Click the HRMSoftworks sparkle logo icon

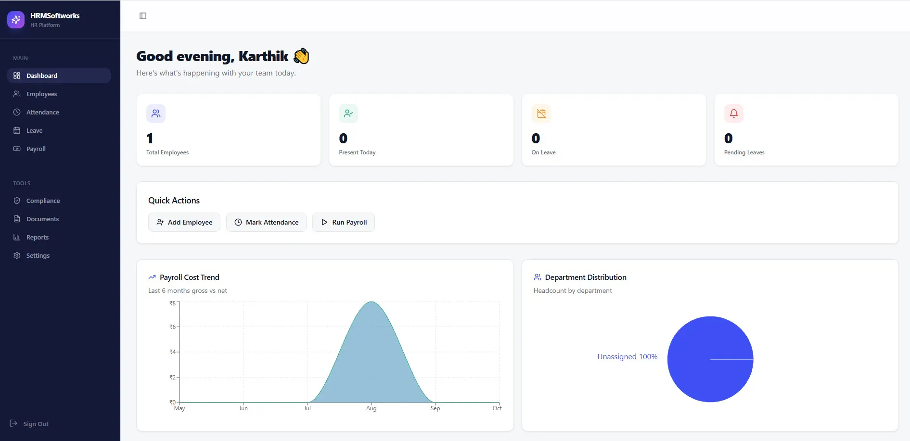[16, 20]
